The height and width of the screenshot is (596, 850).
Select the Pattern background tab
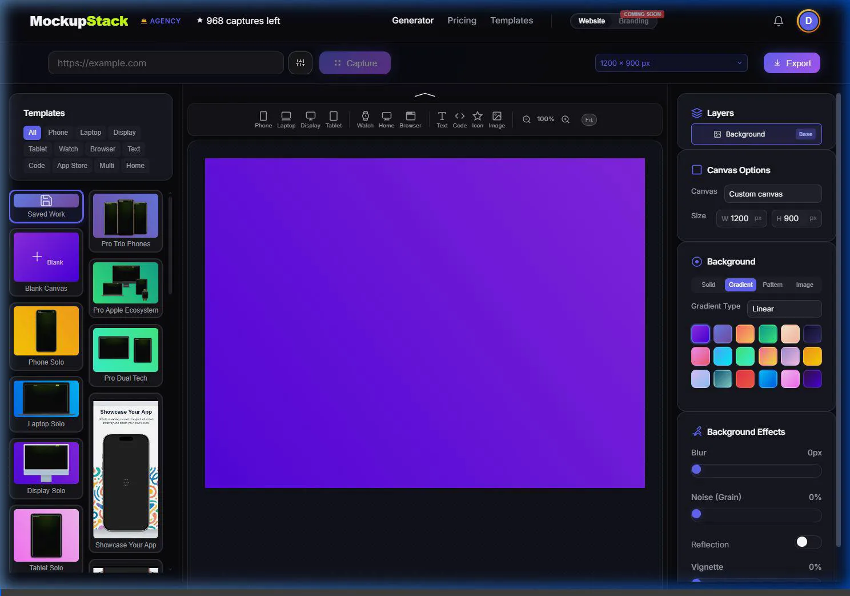772,285
